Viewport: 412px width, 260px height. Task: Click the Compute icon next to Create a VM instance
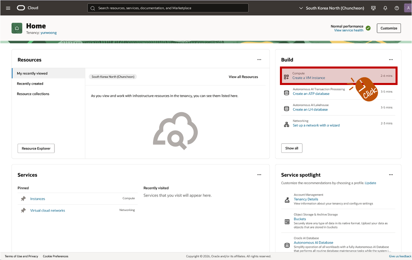[x=286, y=77]
